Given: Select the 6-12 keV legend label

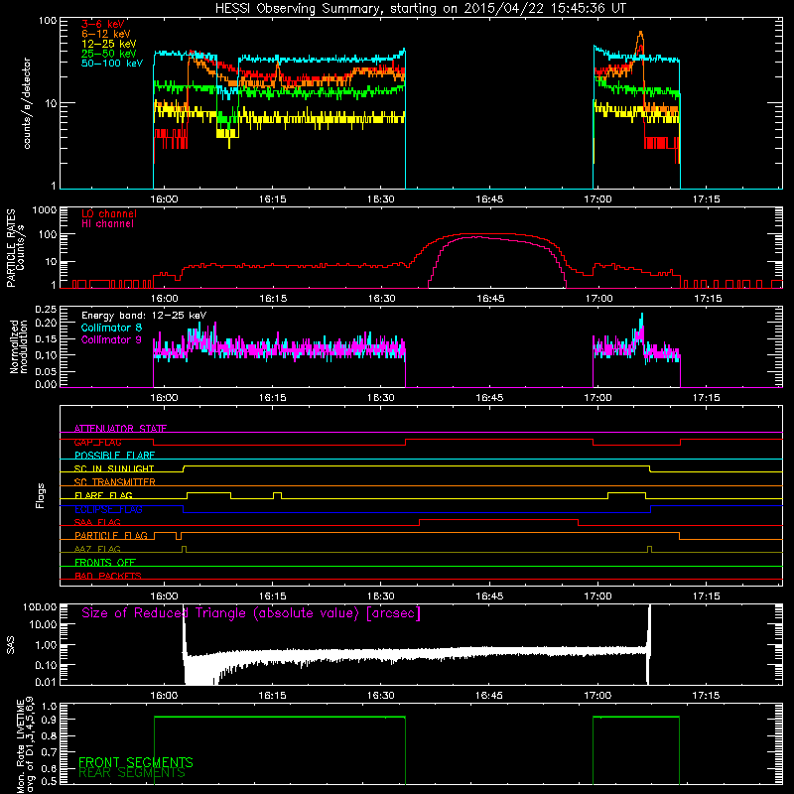Looking at the screenshot, I should coord(106,34).
